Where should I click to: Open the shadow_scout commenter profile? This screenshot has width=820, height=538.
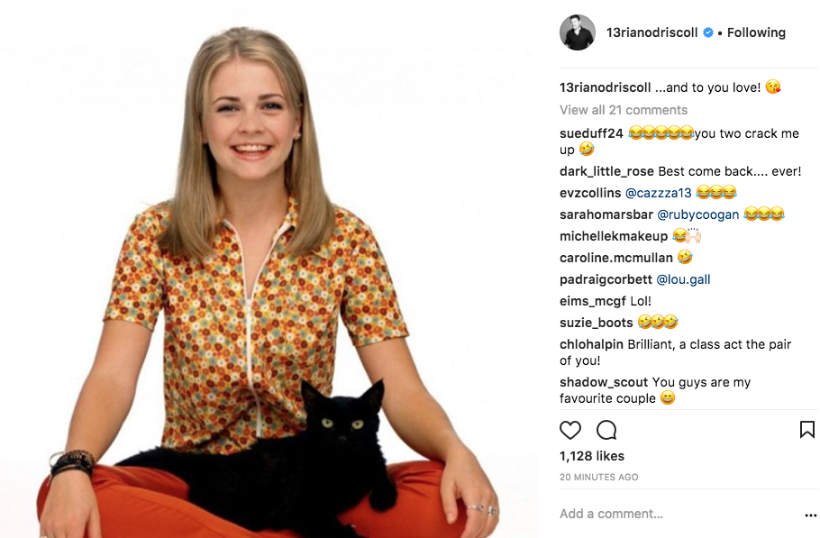pos(604,382)
